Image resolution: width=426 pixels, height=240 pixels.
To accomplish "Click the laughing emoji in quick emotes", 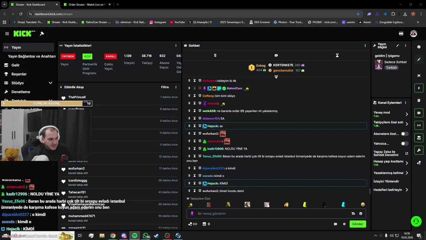I will tap(363, 205).
